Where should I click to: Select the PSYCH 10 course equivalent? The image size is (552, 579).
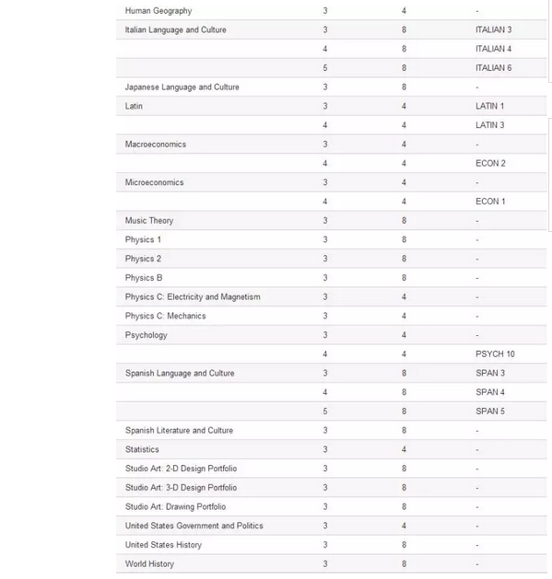coord(495,354)
